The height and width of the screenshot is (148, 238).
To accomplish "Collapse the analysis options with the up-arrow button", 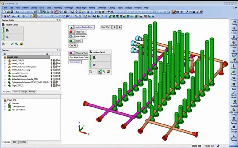I will coord(71,27).
